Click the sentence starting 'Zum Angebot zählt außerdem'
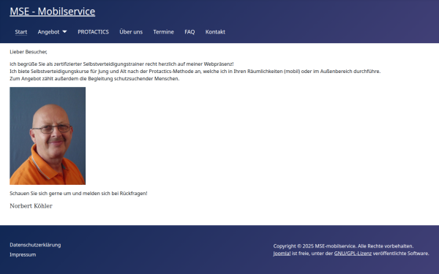The image size is (439, 274). click(x=94, y=79)
